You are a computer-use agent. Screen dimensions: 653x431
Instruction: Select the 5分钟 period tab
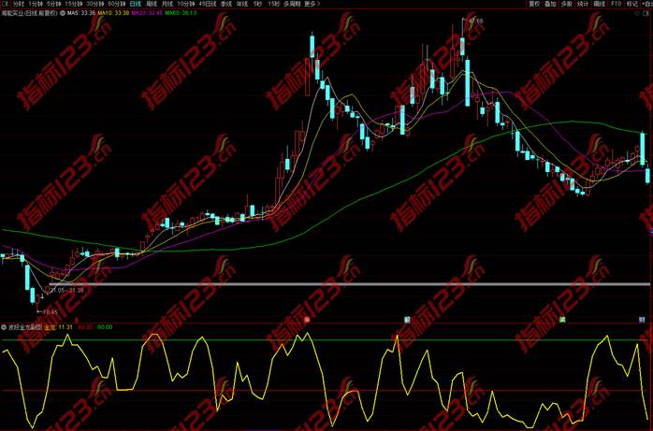click(x=53, y=4)
